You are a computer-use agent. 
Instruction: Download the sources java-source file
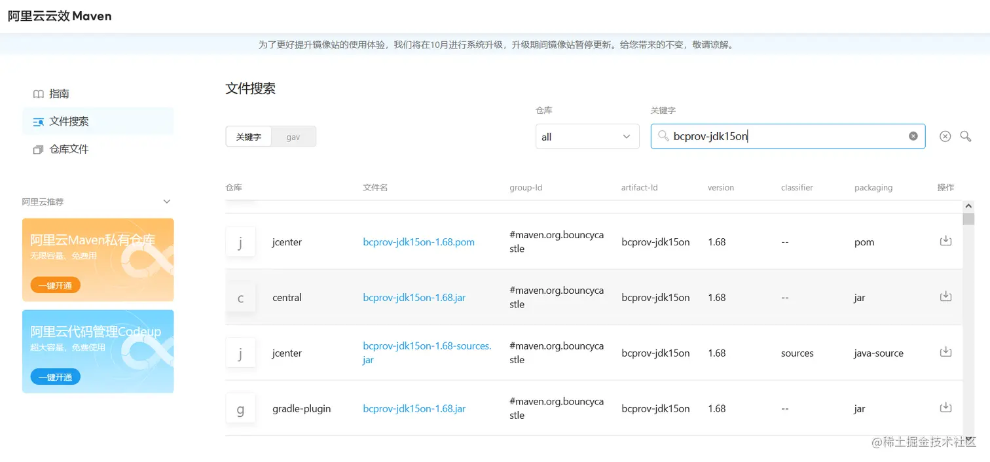pos(945,352)
